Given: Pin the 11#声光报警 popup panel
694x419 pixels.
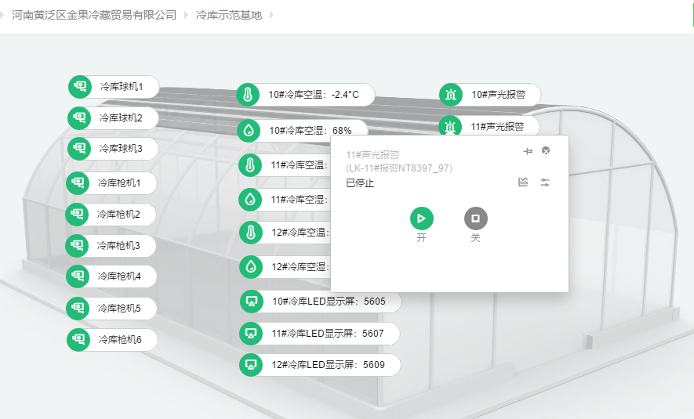Looking at the screenshot, I should (528, 151).
